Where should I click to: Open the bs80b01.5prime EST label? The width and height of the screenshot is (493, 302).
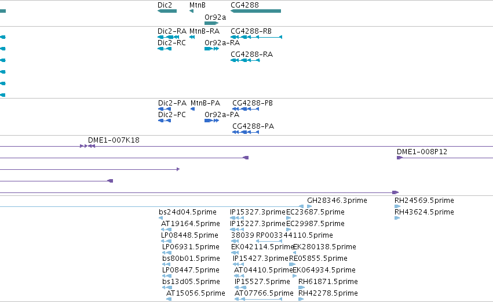pos(191,259)
